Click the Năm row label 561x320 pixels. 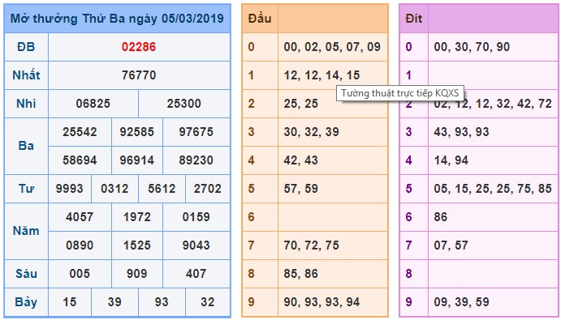(x=26, y=231)
